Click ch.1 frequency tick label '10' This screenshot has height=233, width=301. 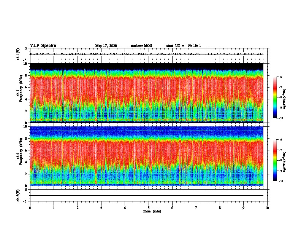pos(25,64)
